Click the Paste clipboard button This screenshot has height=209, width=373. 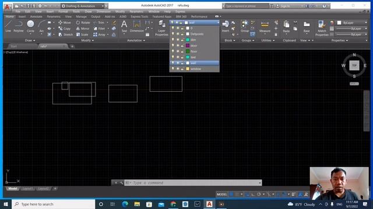click(286, 27)
